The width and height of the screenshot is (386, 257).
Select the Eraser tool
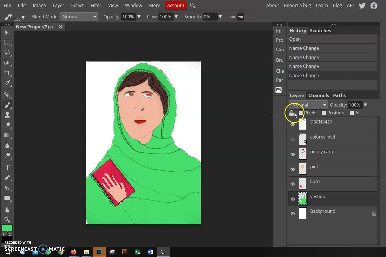point(7,125)
